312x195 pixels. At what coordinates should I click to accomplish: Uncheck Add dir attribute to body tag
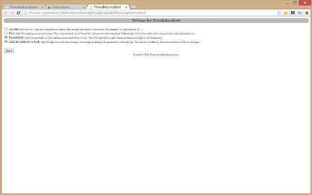pos(6,41)
